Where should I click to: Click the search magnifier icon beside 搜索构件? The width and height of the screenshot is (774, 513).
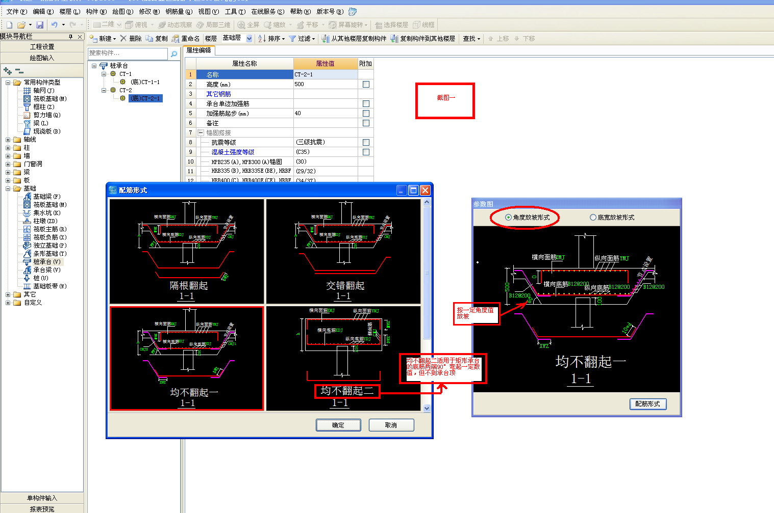[x=174, y=53]
